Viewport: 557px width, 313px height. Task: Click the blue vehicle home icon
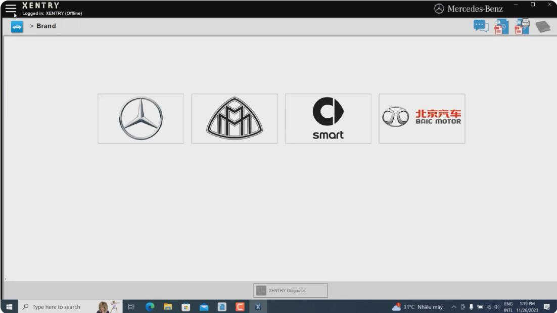pos(17,27)
